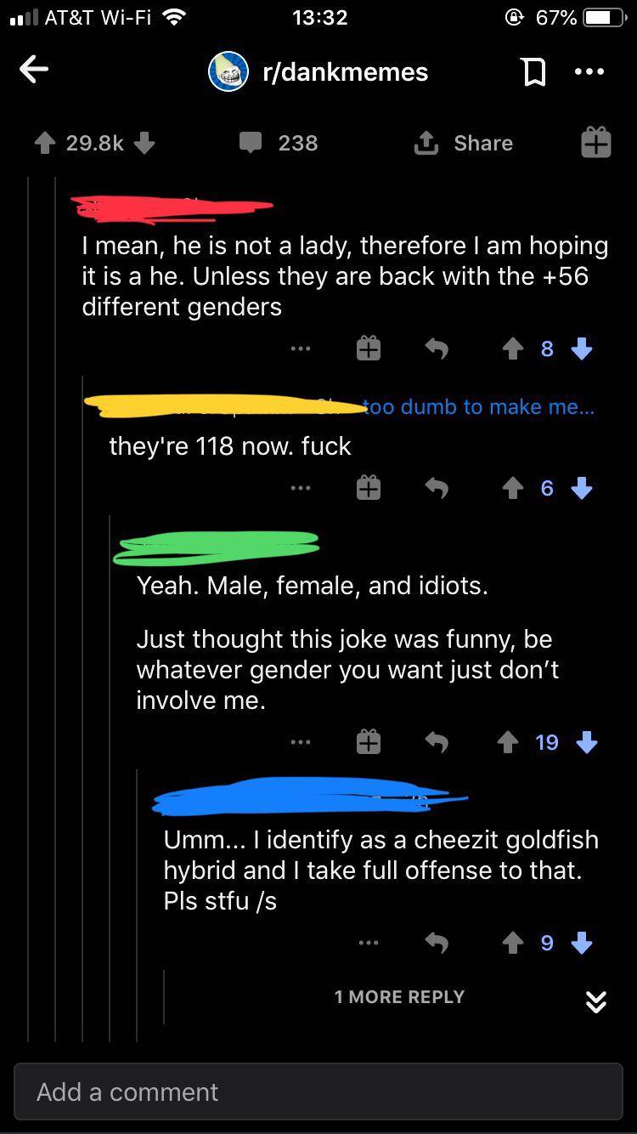Viewport: 637px width, 1134px height.
Task: Bookmark this post with the save icon
Action: pos(533,72)
